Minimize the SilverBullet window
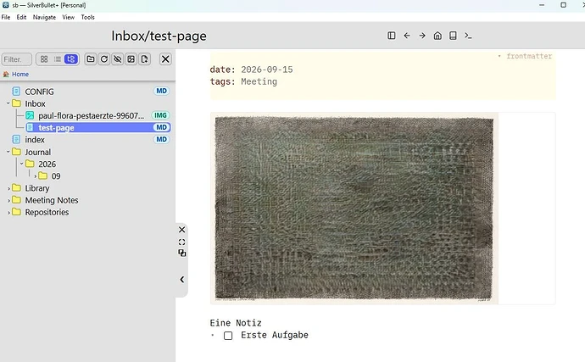Viewport: 585px width, 362px height. (542, 5)
